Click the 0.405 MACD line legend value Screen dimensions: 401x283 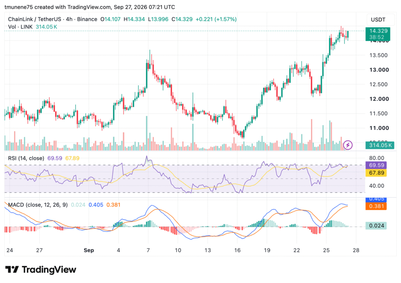[x=96, y=205]
